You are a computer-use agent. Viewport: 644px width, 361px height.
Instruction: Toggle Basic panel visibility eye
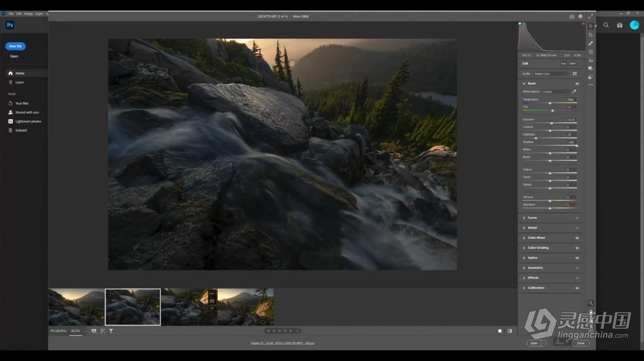point(577,84)
